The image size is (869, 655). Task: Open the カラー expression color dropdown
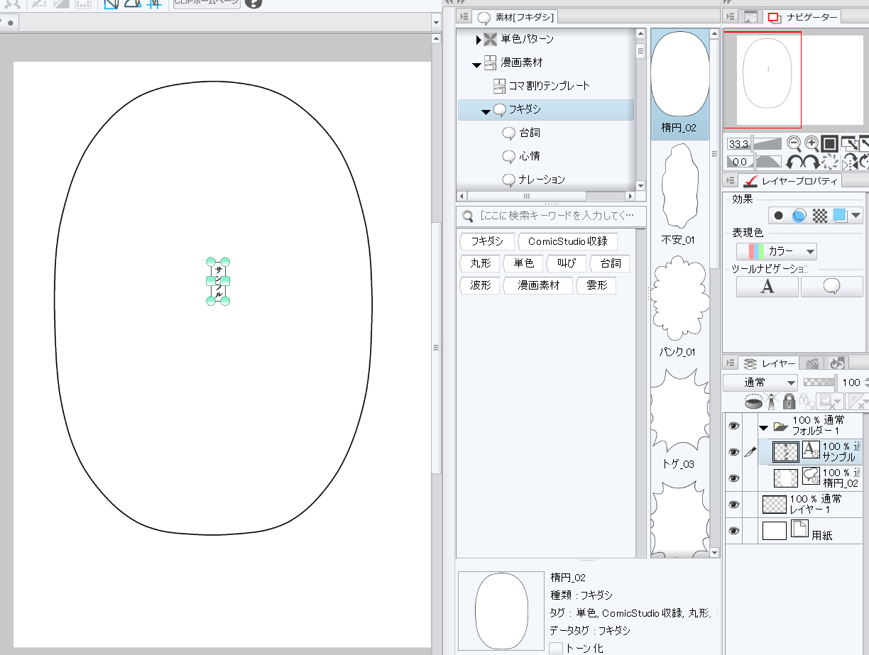(x=776, y=251)
